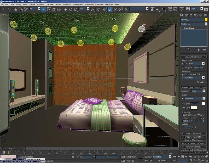Expand the Atmospheres & Effects rollout
This screenshot has height=163, width=209.
pos(194,143)
